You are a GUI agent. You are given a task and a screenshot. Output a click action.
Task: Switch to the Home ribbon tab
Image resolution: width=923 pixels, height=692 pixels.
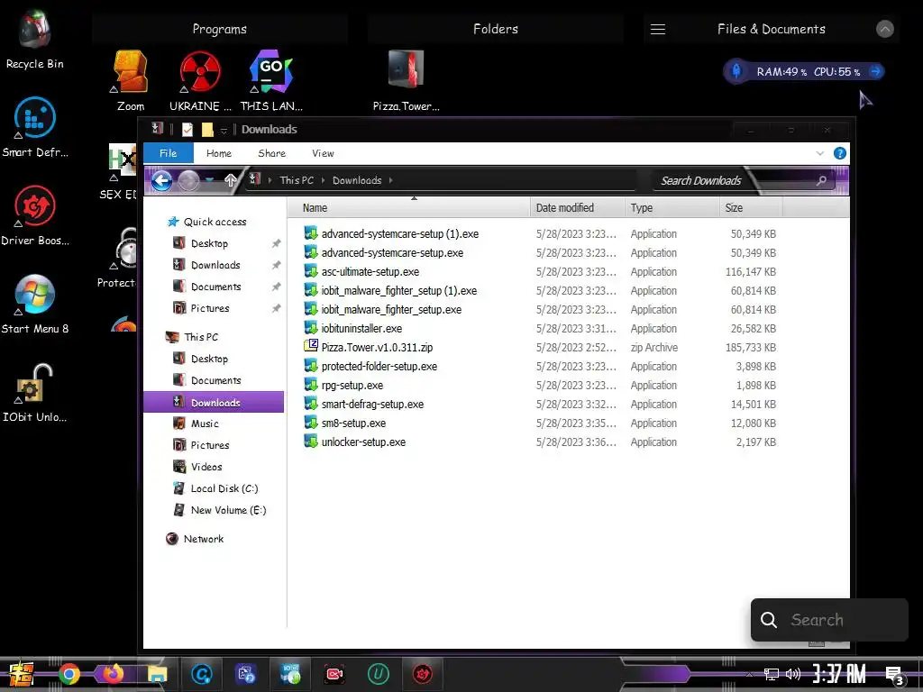tap(219, 153)
